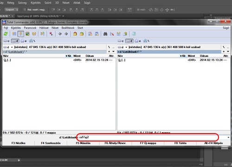Click into the command line input field

(152, 137)
